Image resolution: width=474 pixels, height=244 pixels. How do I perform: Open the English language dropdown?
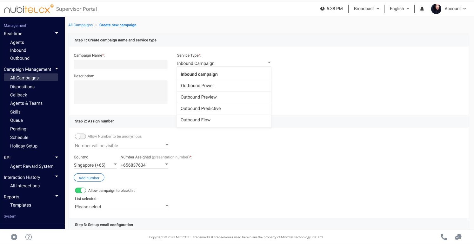coord(399,9)
